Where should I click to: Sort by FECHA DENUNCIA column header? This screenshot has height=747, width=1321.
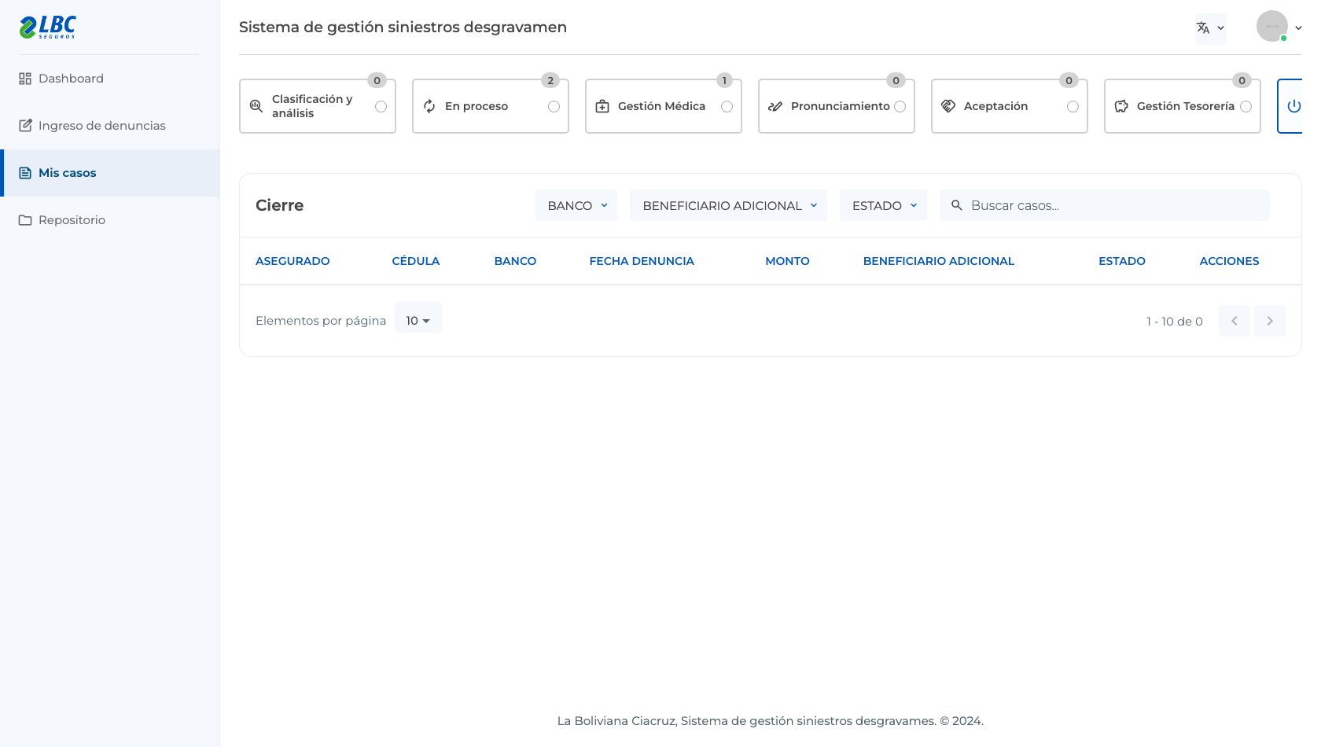(x=642, y=261)
